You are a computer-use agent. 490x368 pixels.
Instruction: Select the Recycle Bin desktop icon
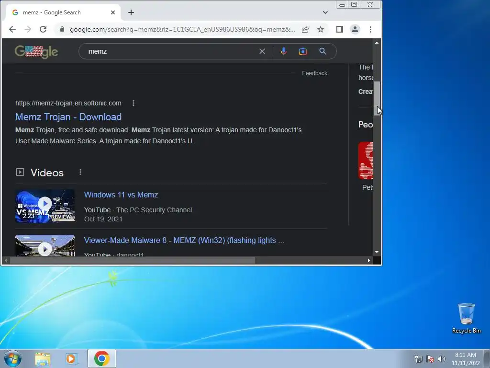click(x=466, y=318)
